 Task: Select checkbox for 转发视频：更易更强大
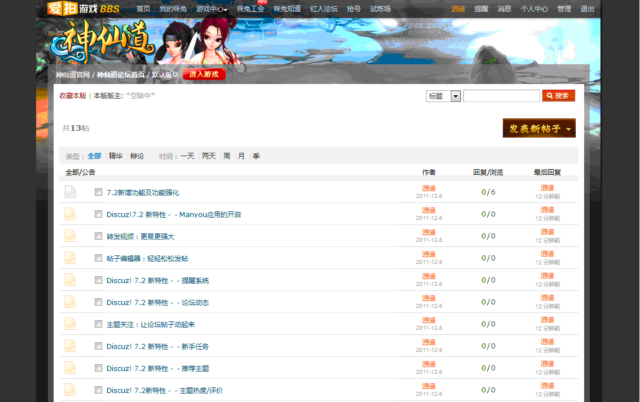coord(98,236)
